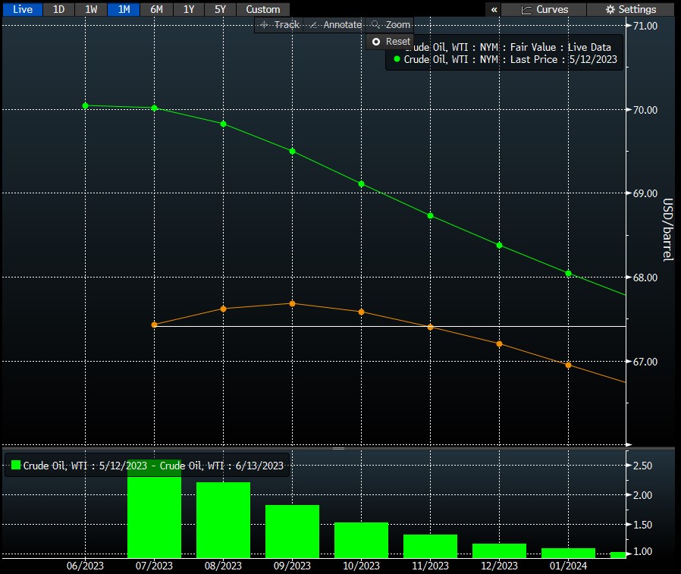Click the 09/2023 orange curve data point
This screenshot has width=681, height=574.
point(292,303)
